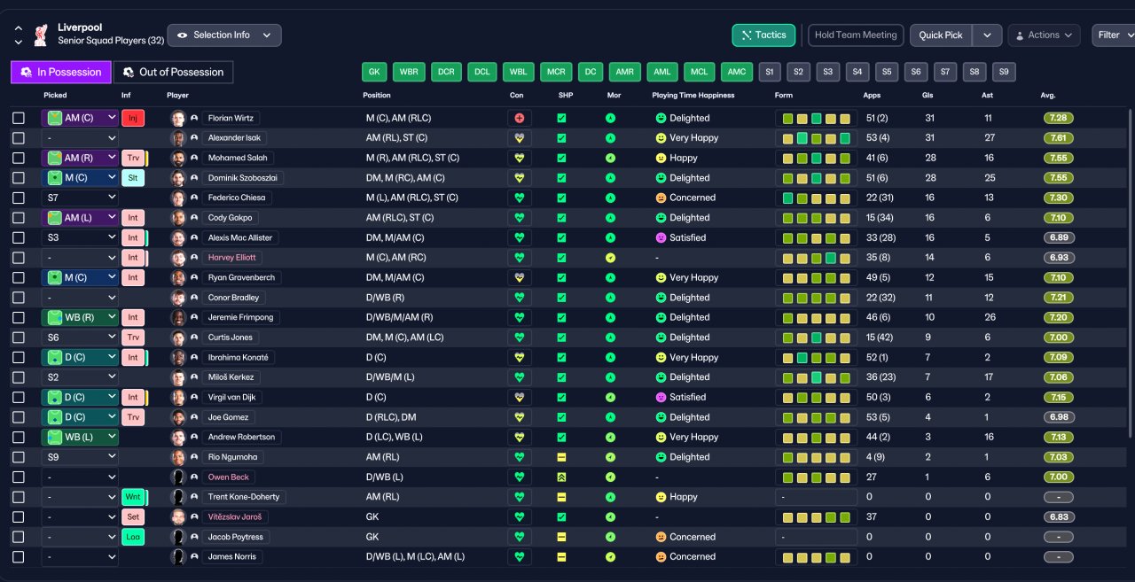This screenshot has height=582, width=1135.
Task: Sort by the Avg. column header
Action: click(1048, 96)
